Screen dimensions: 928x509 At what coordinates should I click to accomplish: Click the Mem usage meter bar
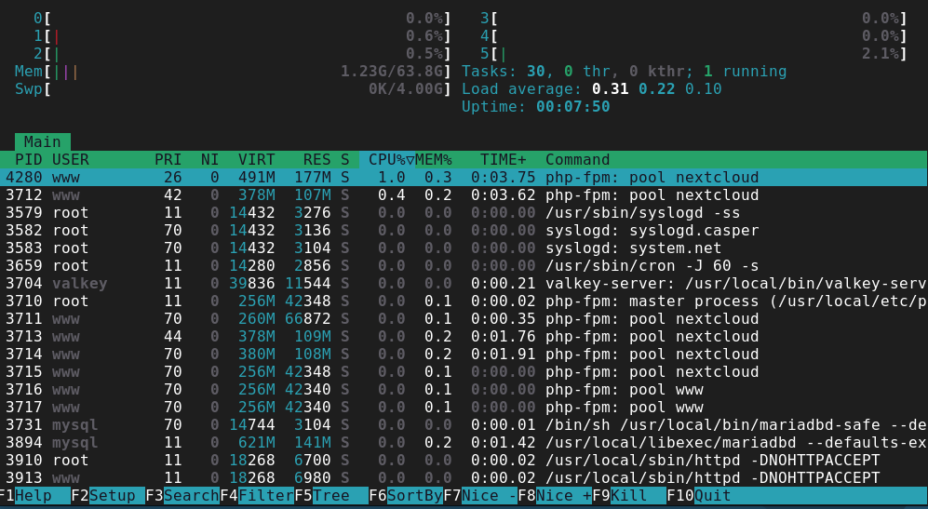pos(233,72)
